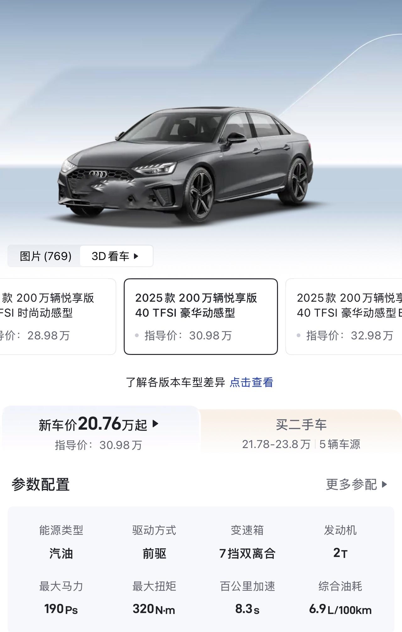This screenshot has width=402, height=632.
Task: Tap the play arrow beside 3D看车
Action: [136, 256]
